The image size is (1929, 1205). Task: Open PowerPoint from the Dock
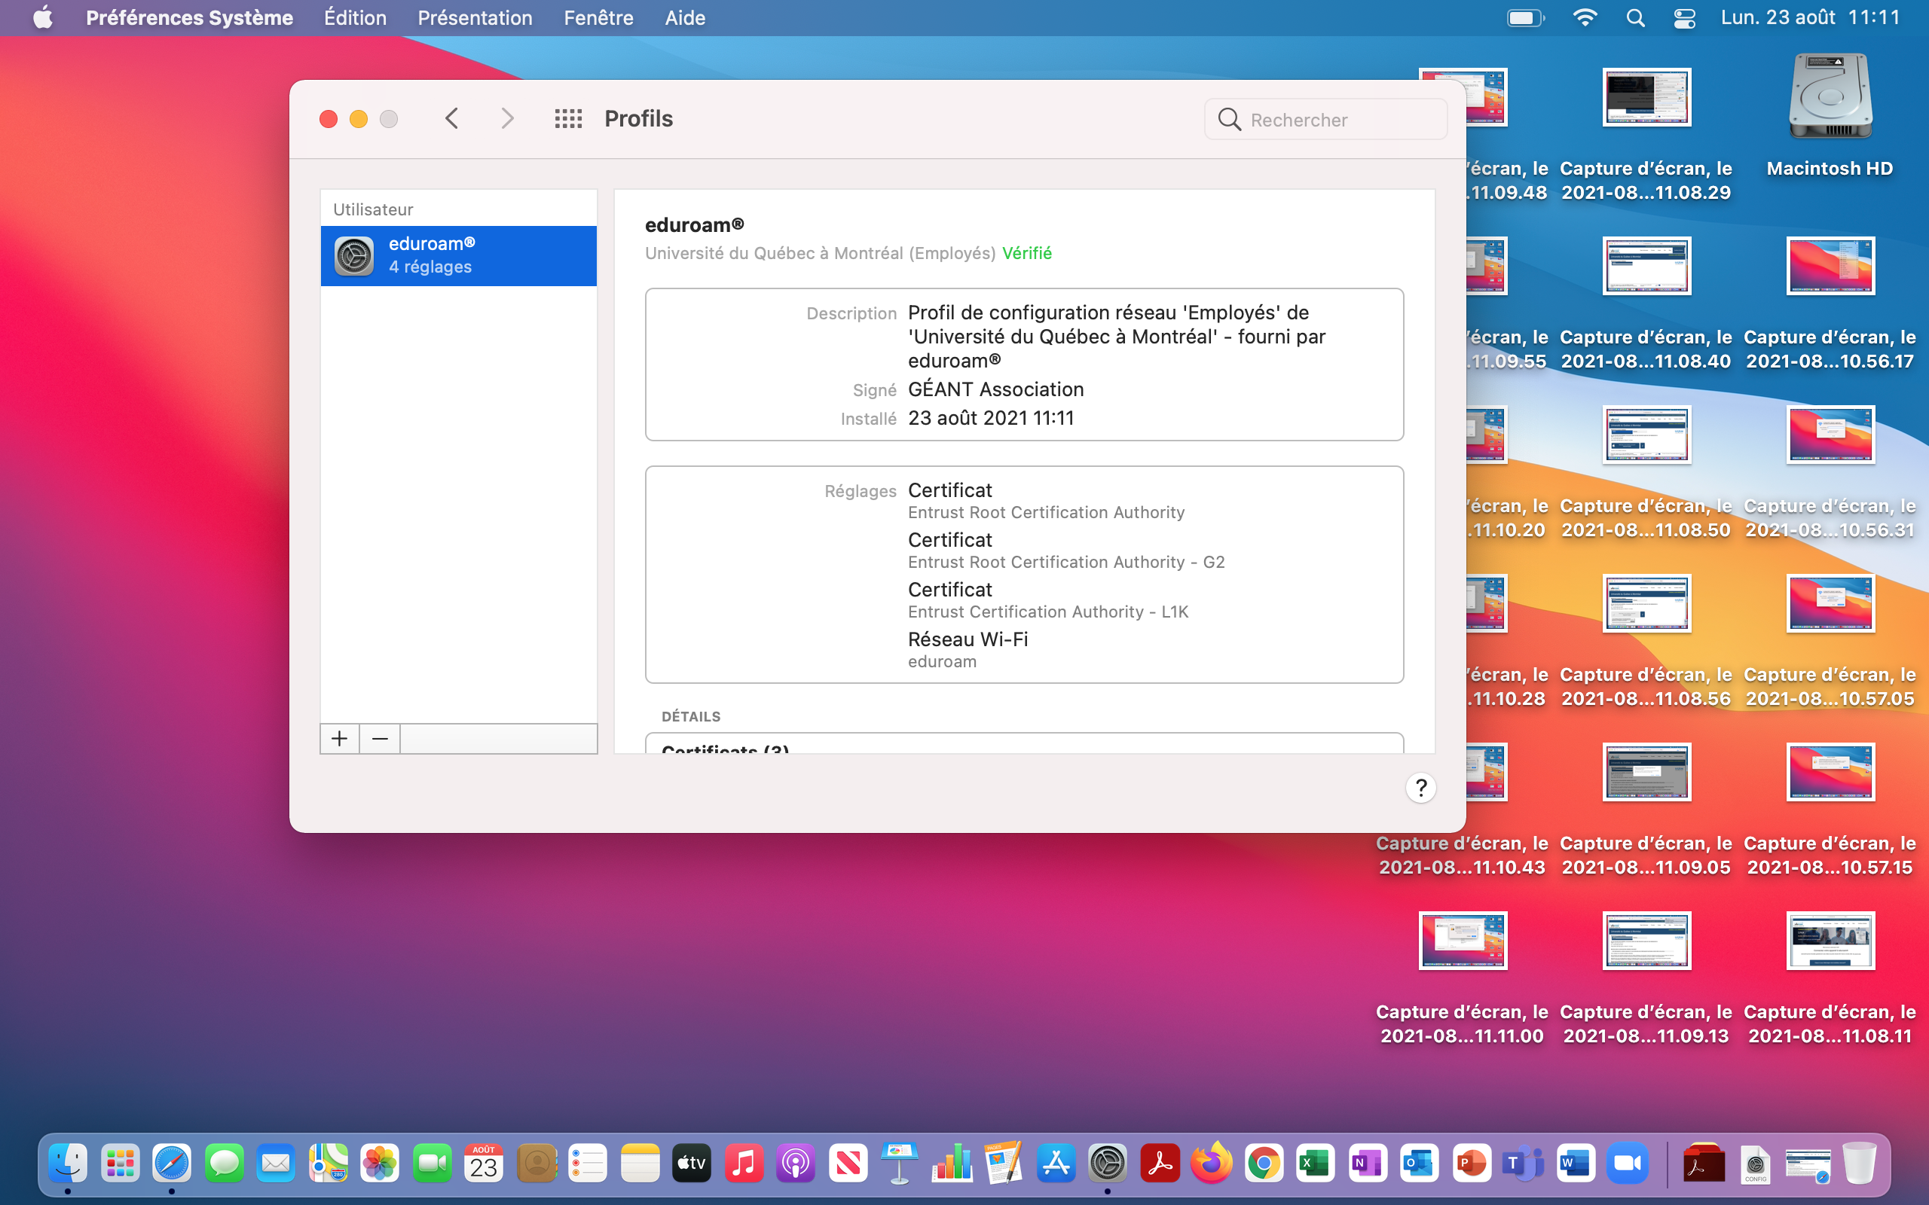(x=1472, y=1164)
